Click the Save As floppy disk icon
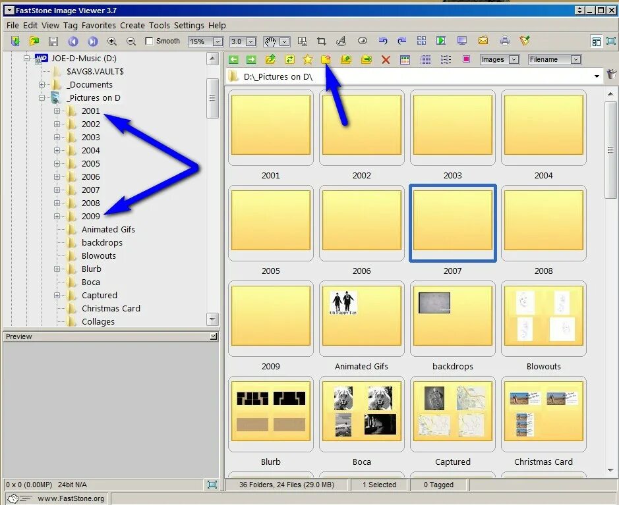The image size is (619, 505). coord(53,41)
